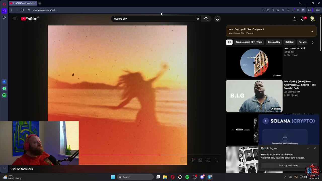Open Opera sidebar home button
This screenshot has width=322, height=181.
[x=4, y=11]
